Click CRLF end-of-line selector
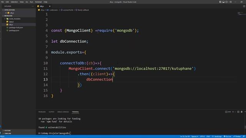Screen dimensions: 246x138 pos(208,136)
